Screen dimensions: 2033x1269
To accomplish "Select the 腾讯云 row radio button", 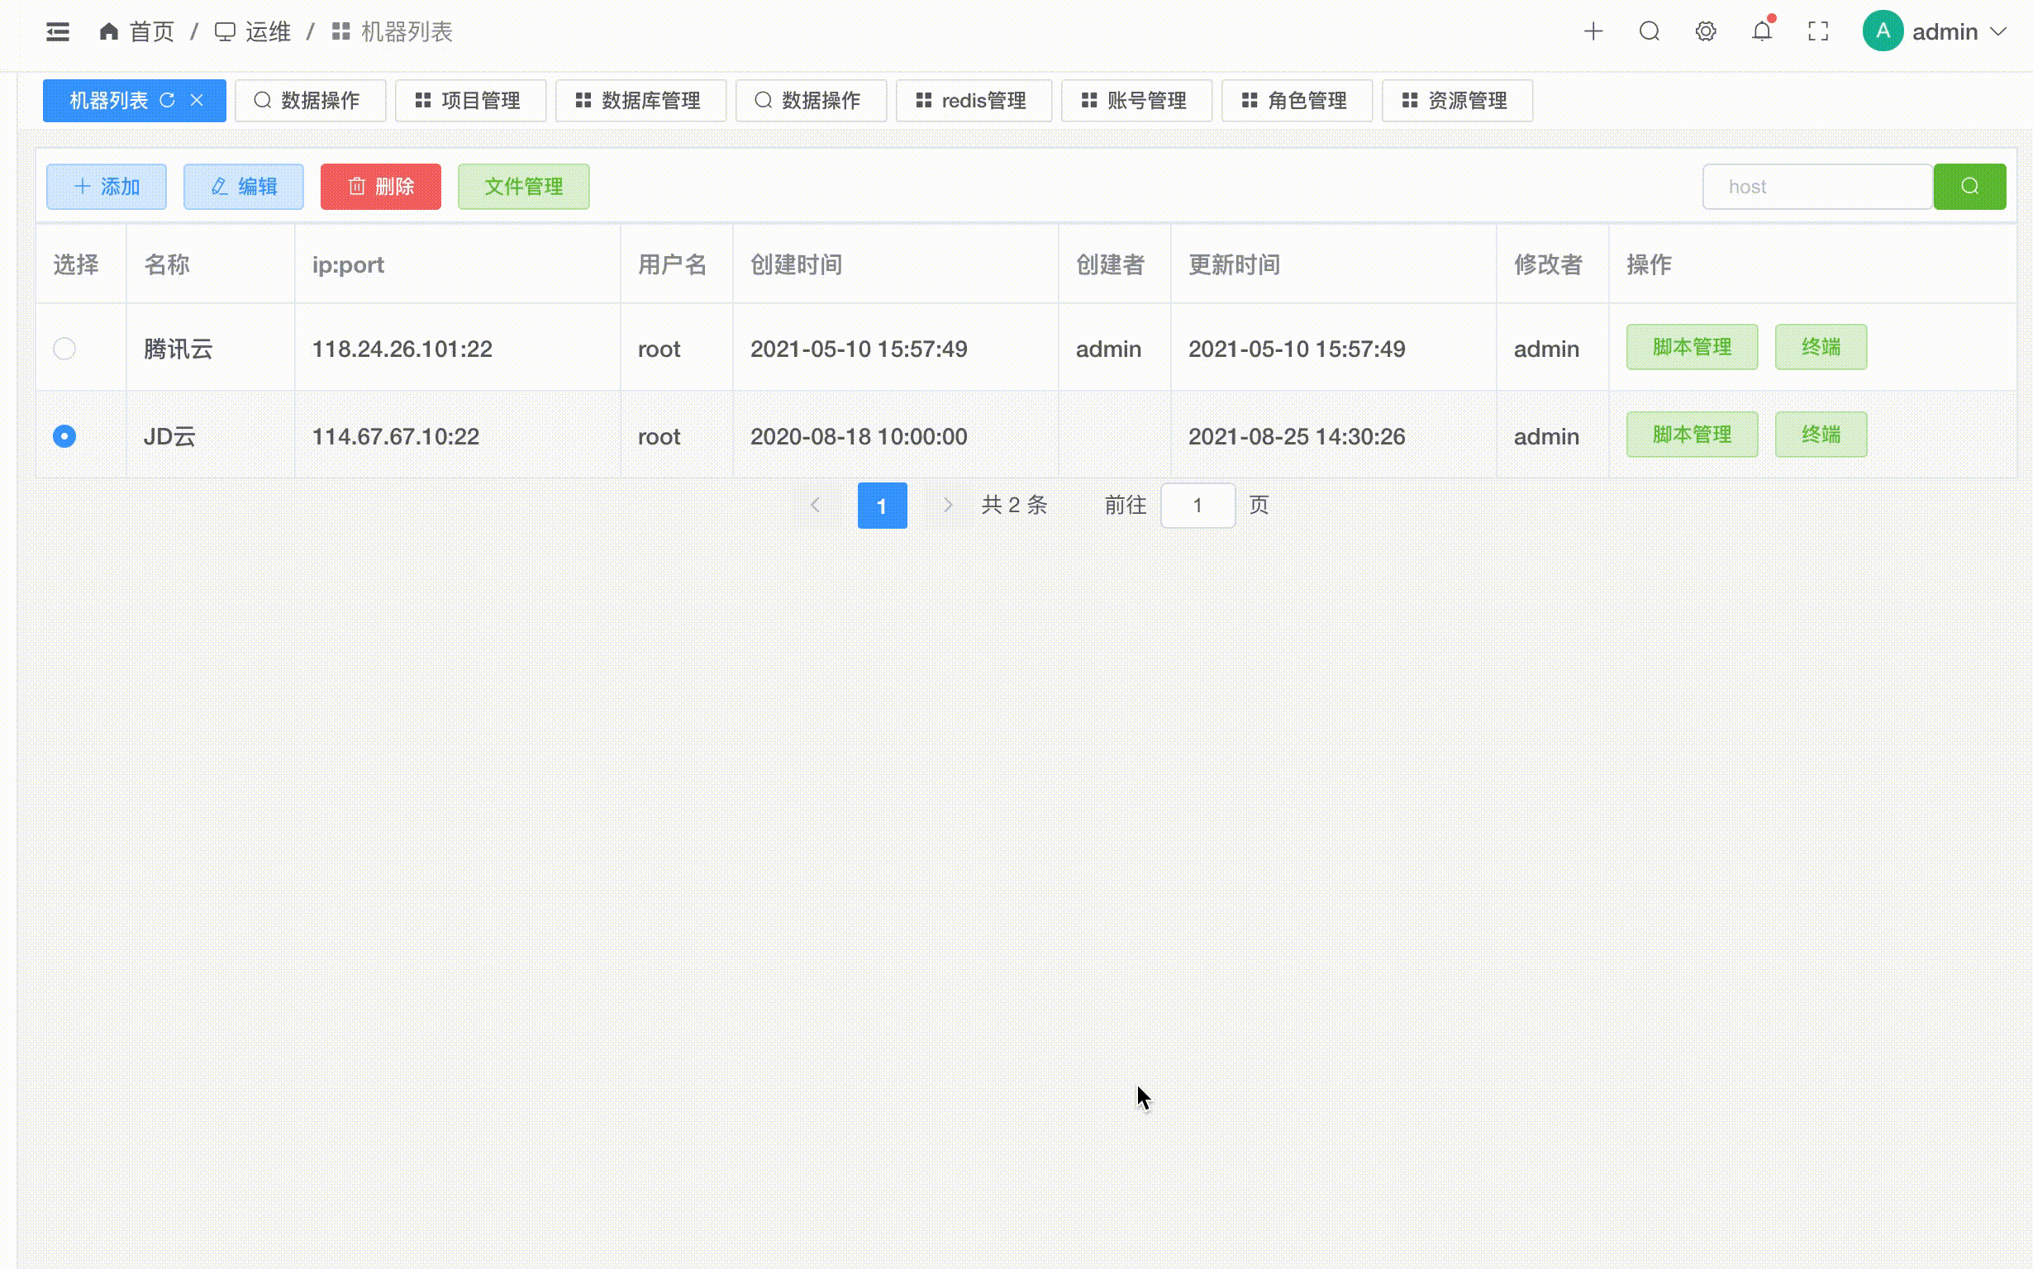I will pos(64,349).
